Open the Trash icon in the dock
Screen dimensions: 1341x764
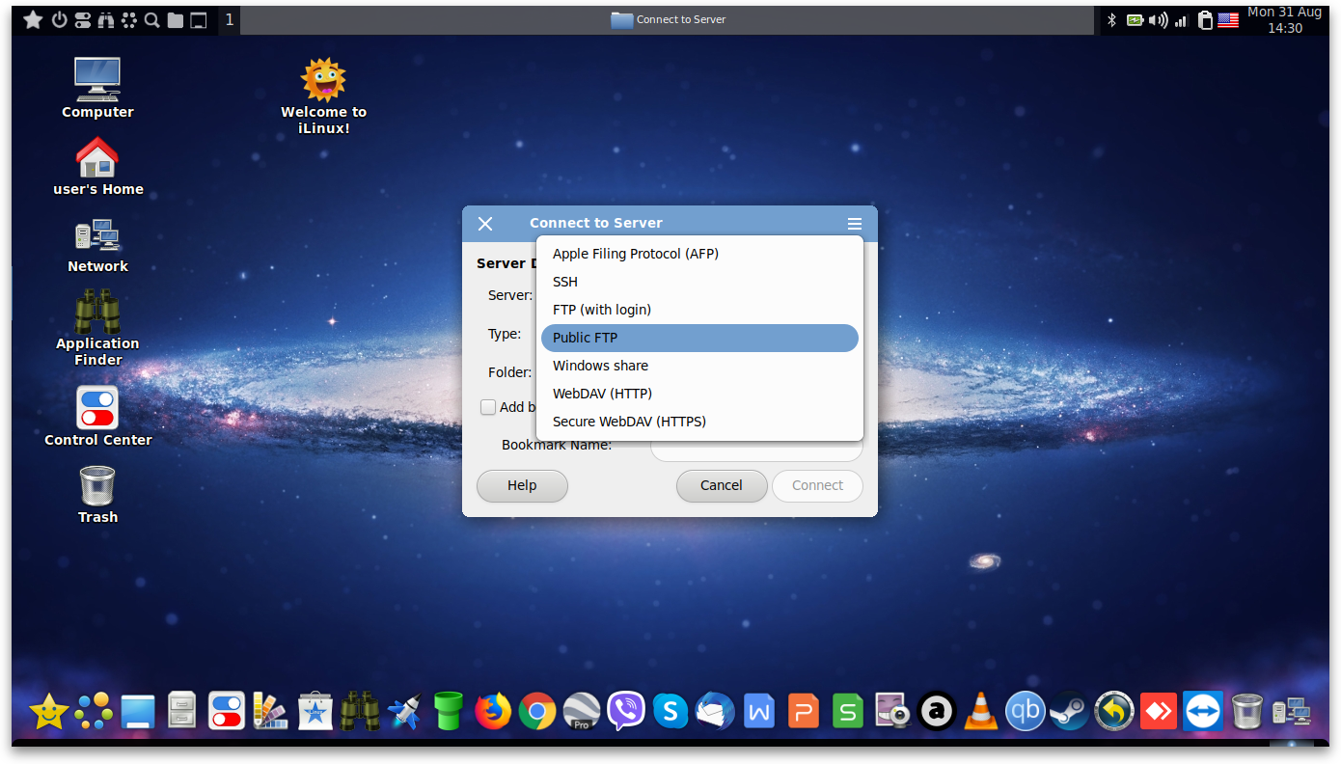[1247, 712]
